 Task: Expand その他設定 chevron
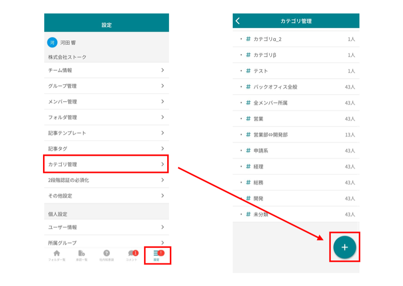click(162, 196)
